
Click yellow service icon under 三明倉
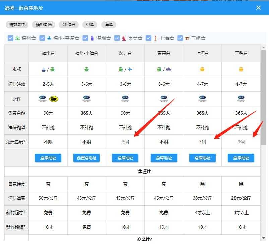point(241,69)
